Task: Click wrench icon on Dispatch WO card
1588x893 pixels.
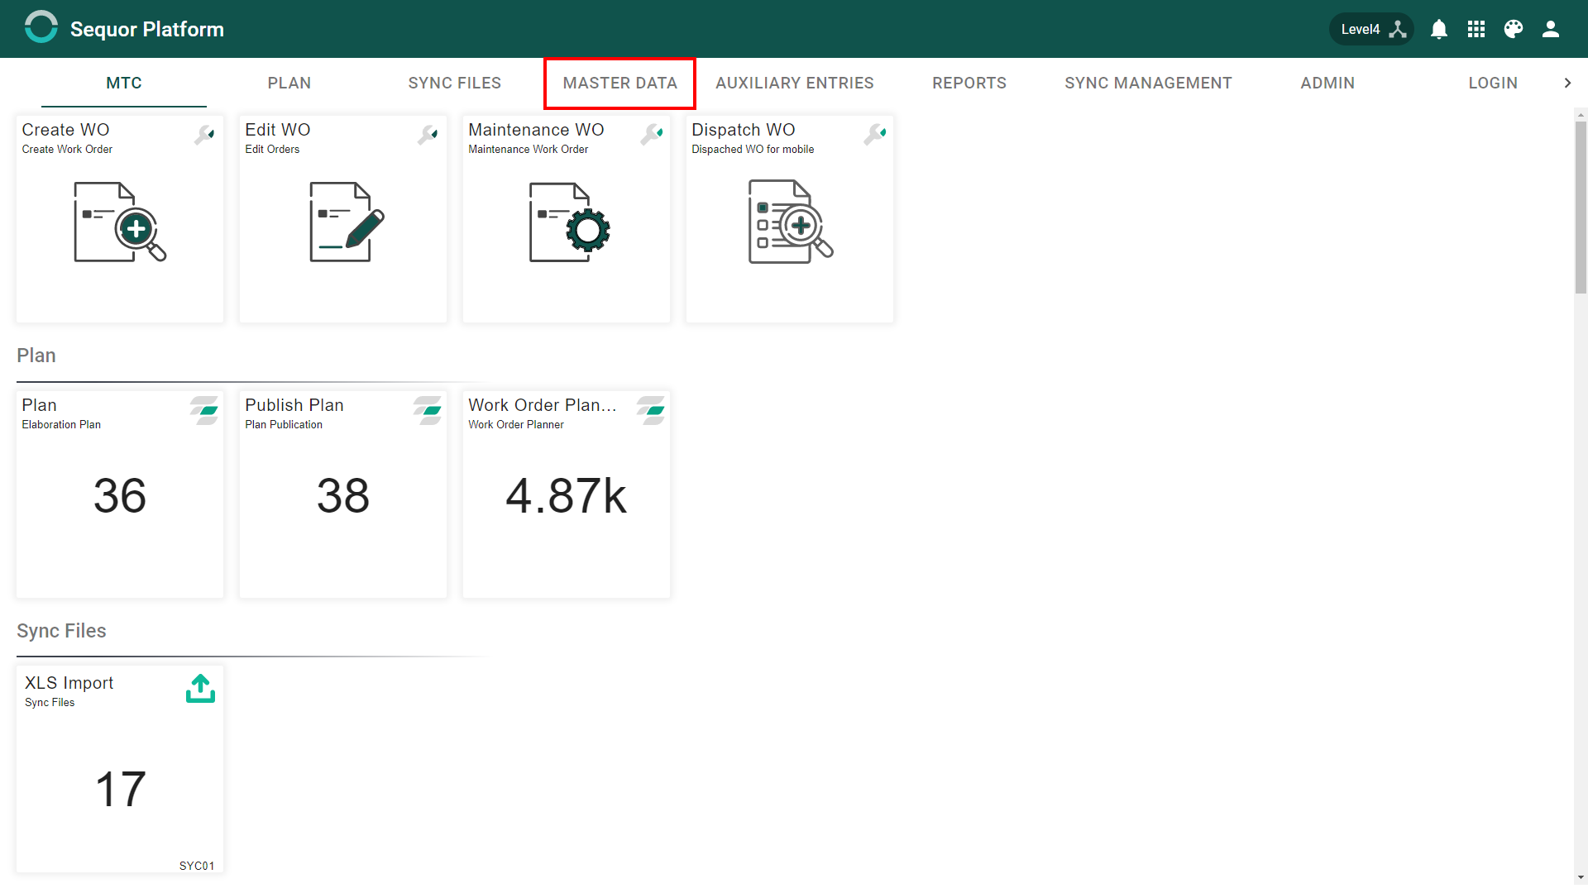Action: pos(875,135)
